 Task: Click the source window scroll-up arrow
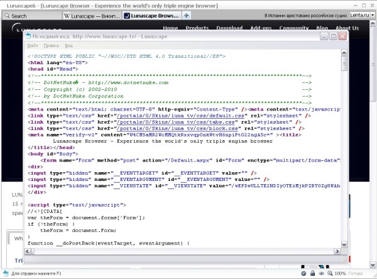344,53
